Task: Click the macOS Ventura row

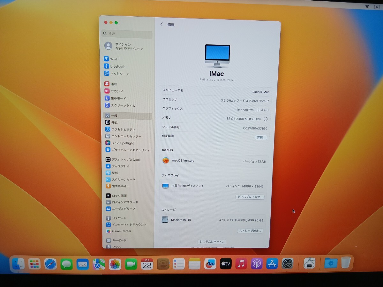Action: [214, 161]
